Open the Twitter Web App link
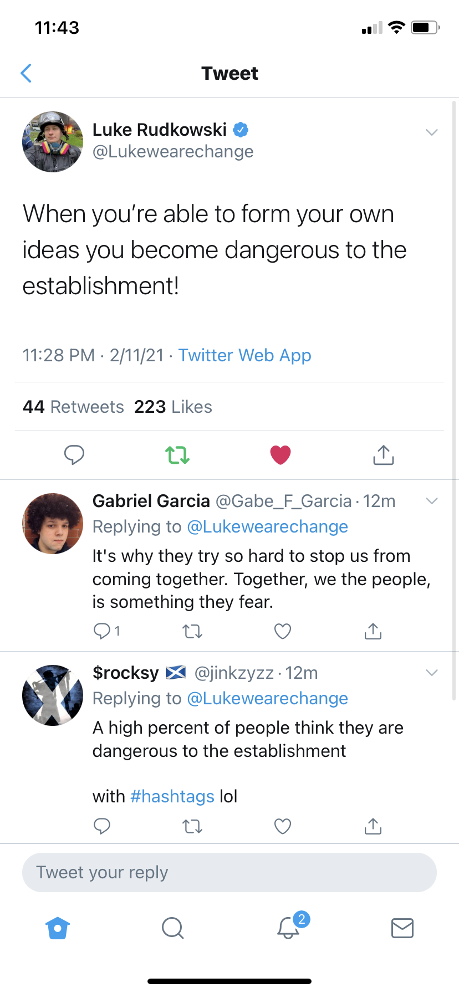 [x=244, y=355]
